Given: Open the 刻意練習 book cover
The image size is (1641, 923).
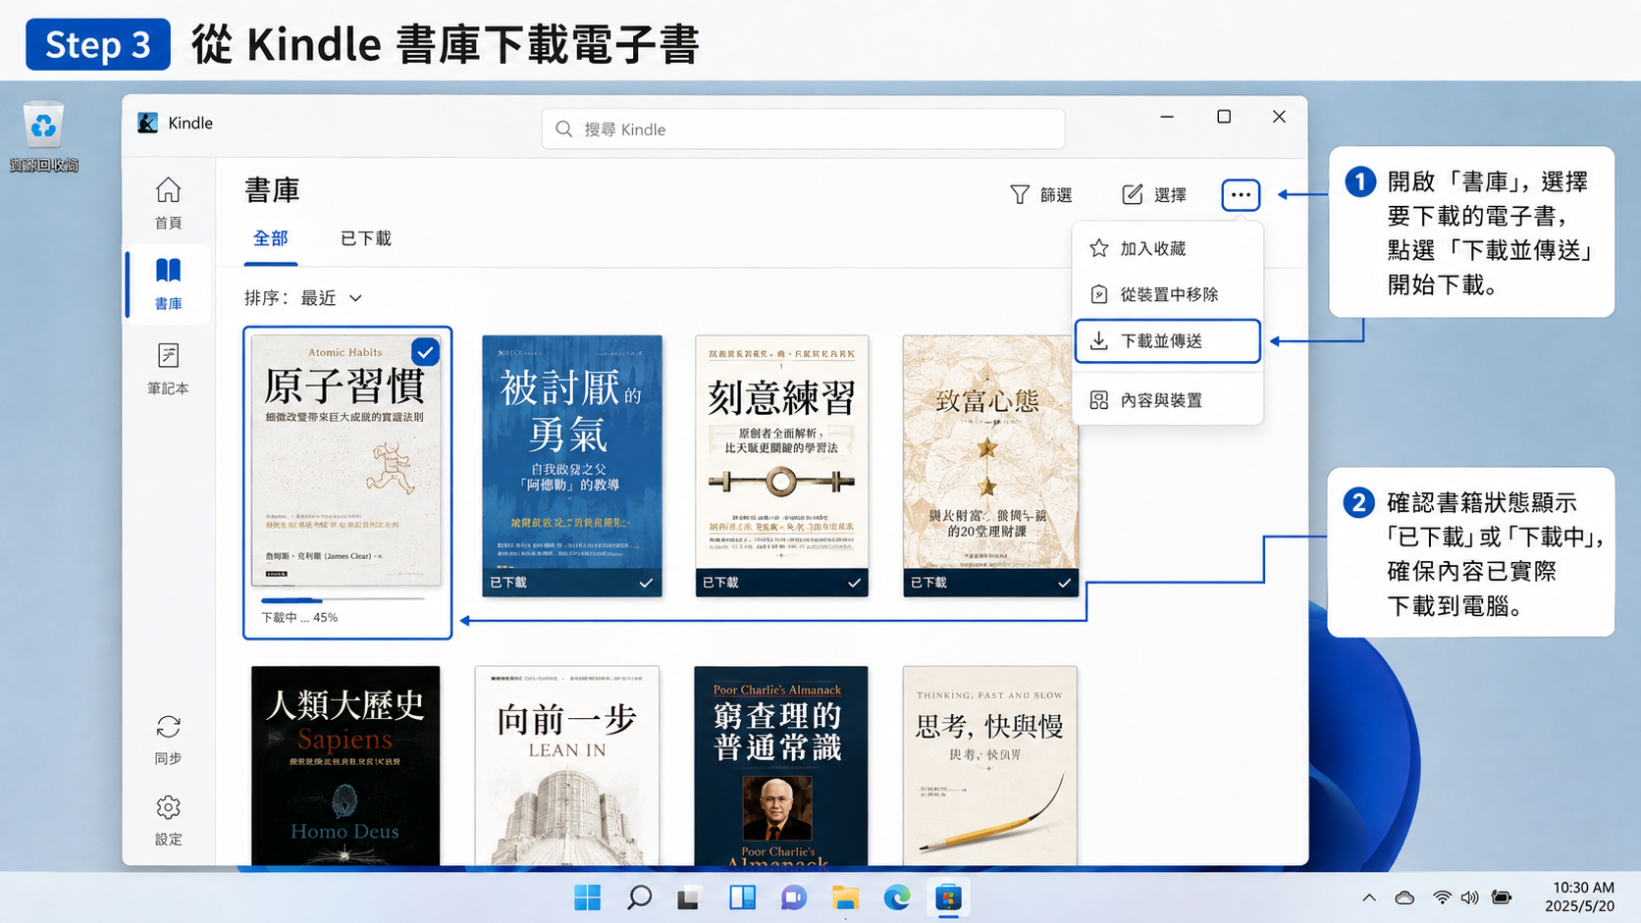Looking at the screenshot, I should 781,466.
